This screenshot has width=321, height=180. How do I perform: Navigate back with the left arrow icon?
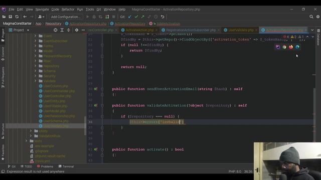point(25,16)
